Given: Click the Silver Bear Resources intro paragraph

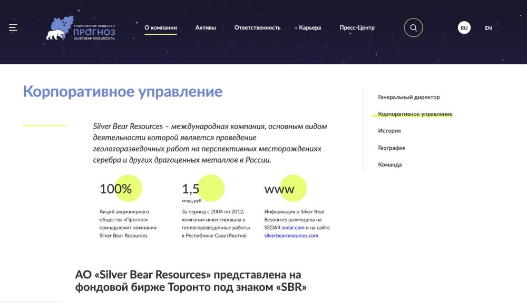Looking at the screenshot, I should [210, 143].
